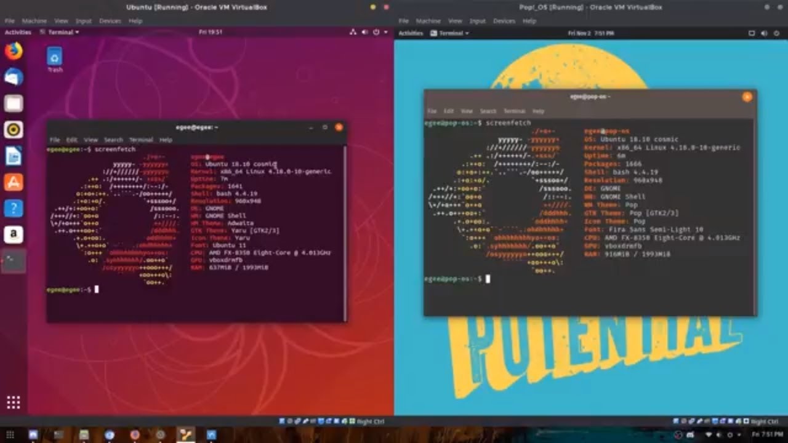
Task: Open Terminal menu in the egee@pop-os terminal
Action: pyautogui.click(x=515, y=111)
